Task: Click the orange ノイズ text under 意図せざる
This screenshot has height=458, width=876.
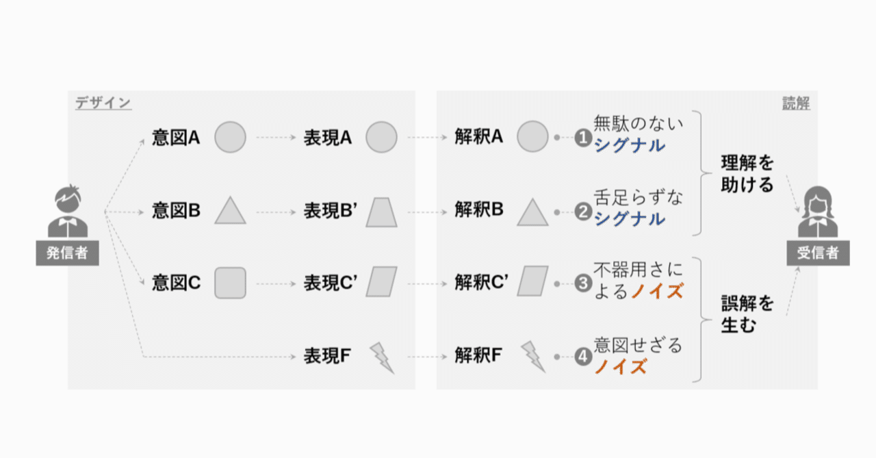Action: point(620,367)
